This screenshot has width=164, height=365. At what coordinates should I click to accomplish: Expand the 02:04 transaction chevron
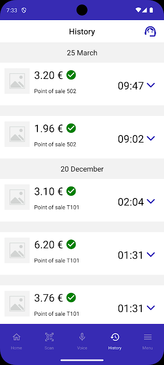click(x=151, y=201)
